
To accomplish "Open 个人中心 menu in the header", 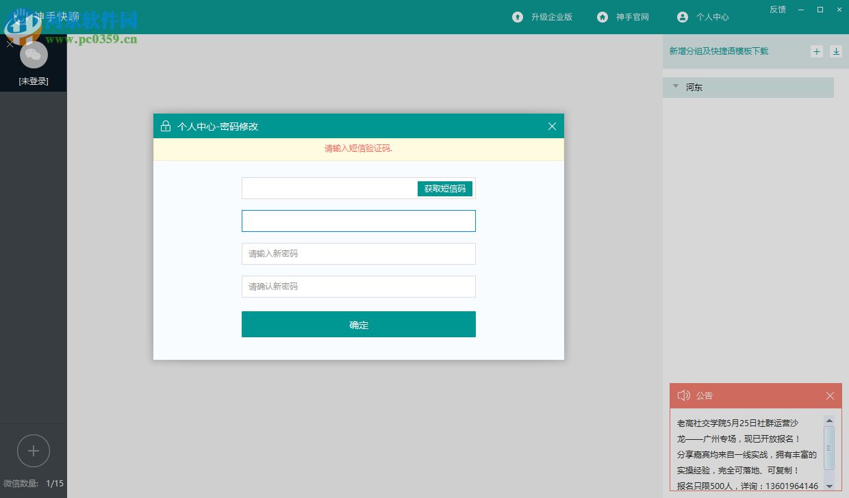I will pyautogui.click(x=713, y=17).
